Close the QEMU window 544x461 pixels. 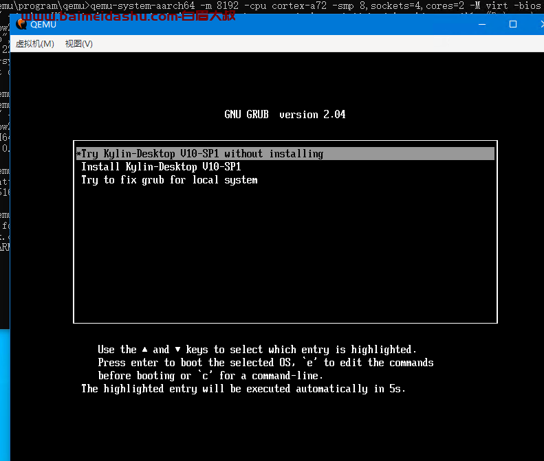pos(536,24)
